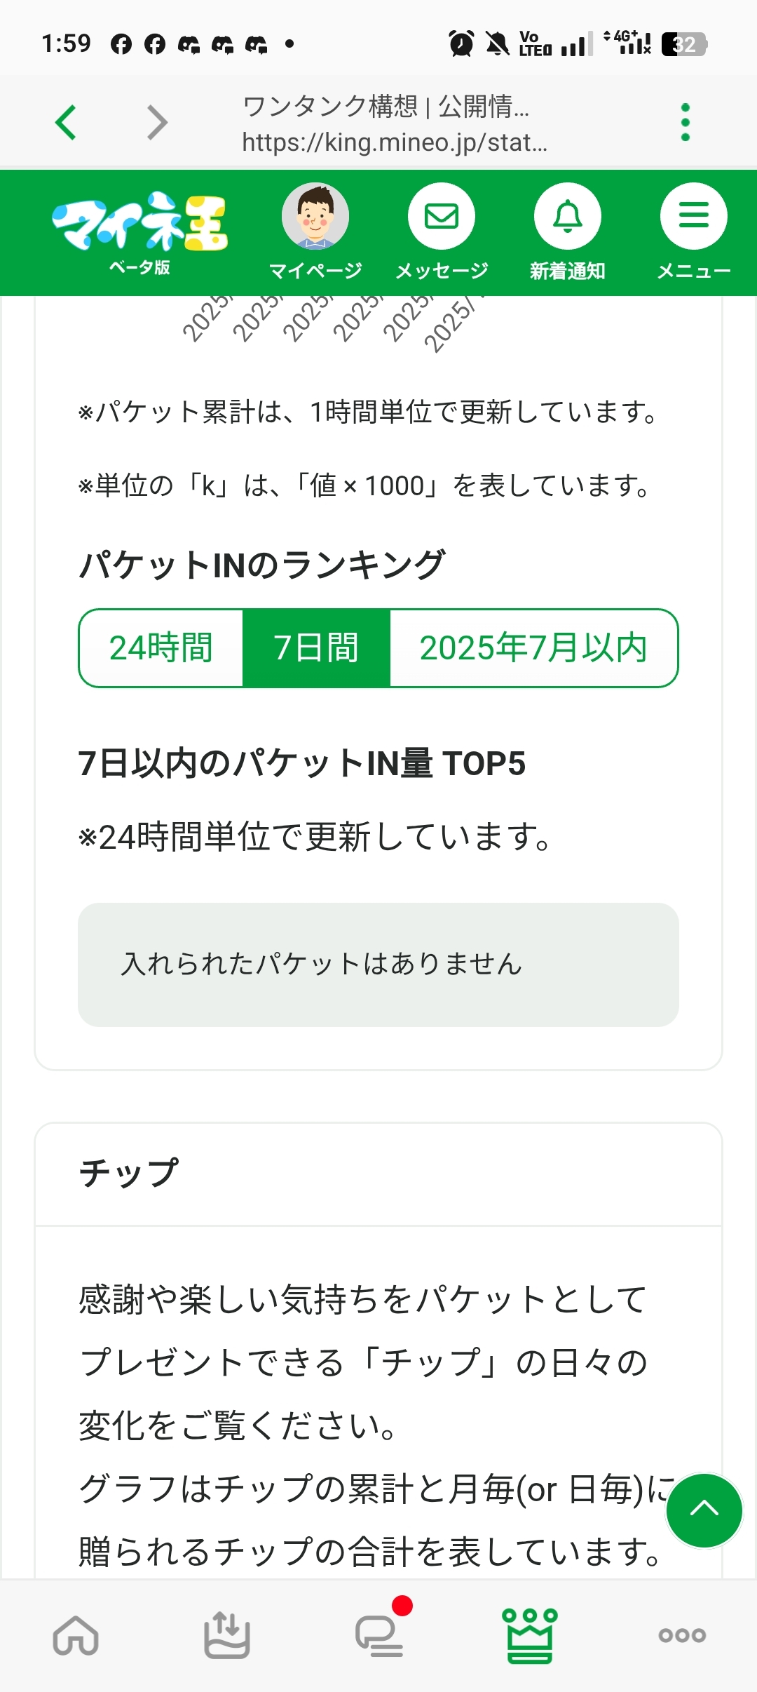
Task: Tap the home icon in bottom bar
Action: click(76, 1635)
